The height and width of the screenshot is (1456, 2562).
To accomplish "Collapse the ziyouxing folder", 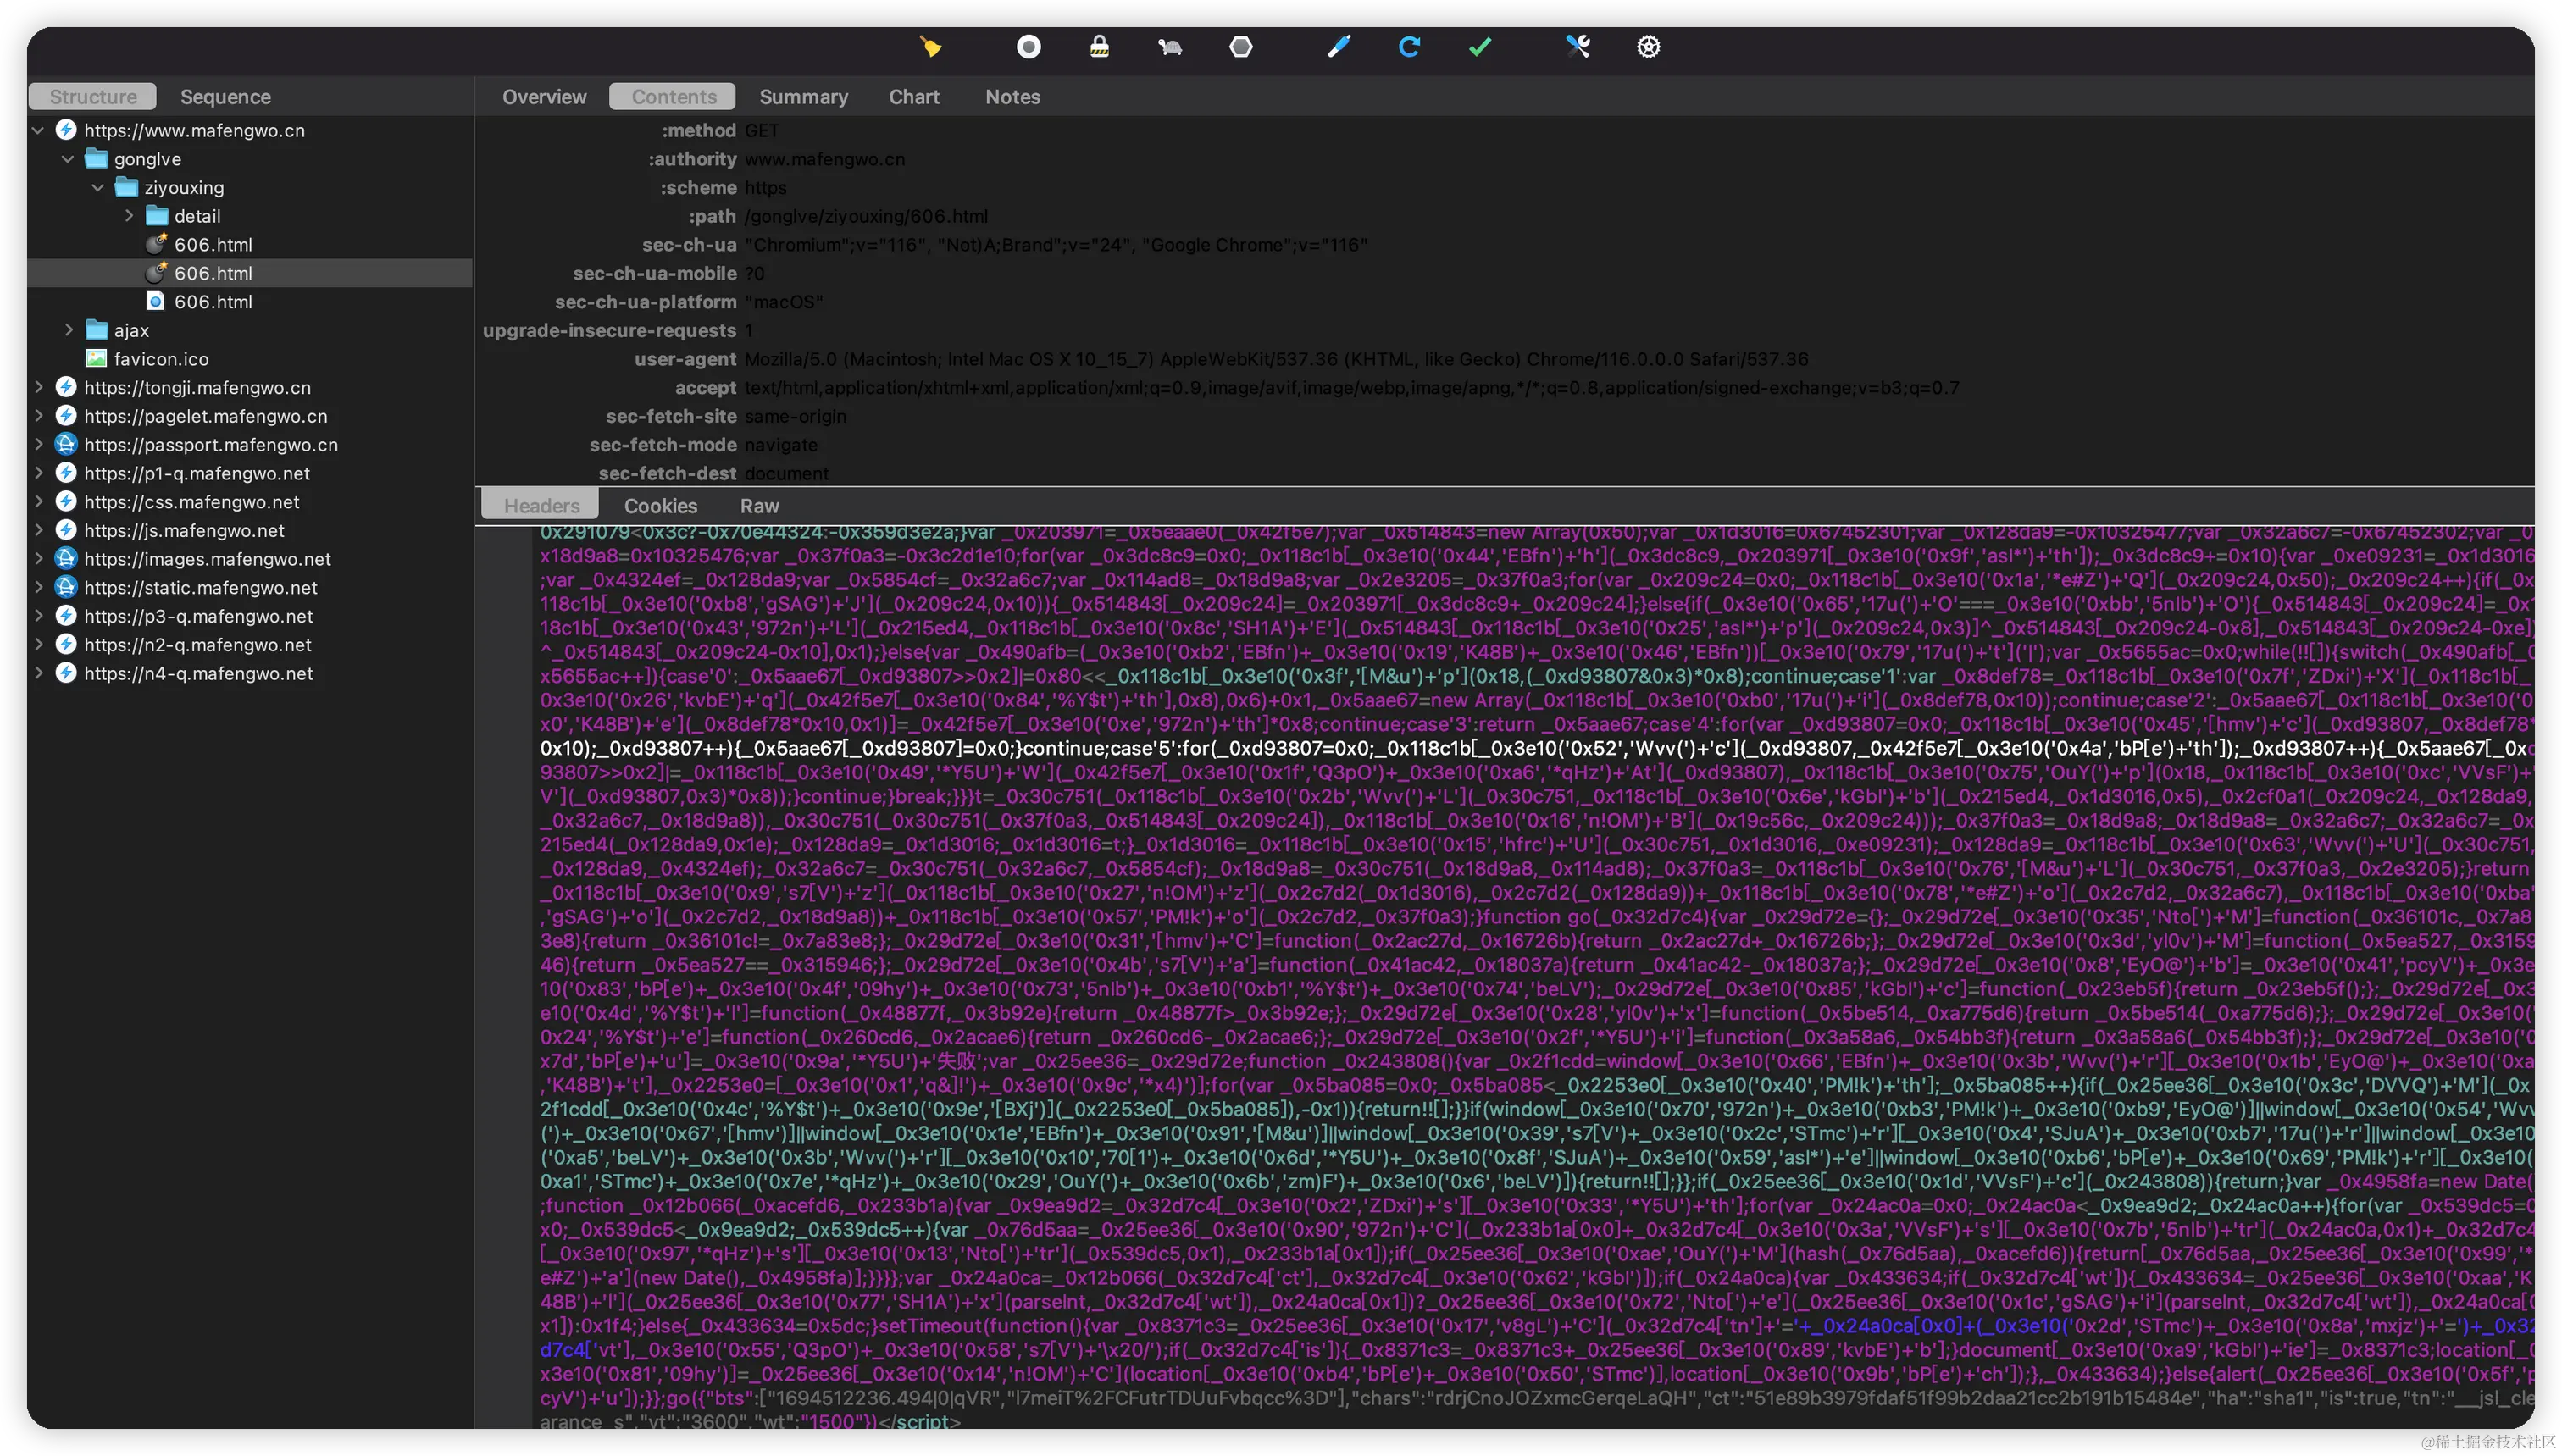I will tap(98, 187).
